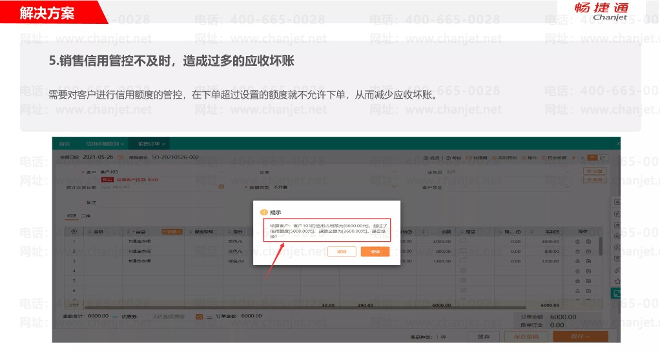Image resolution: width=660 pixels, height=356 pixels.
Task: Sort by the 毛利 column
Action: click(x=531, y=232)
